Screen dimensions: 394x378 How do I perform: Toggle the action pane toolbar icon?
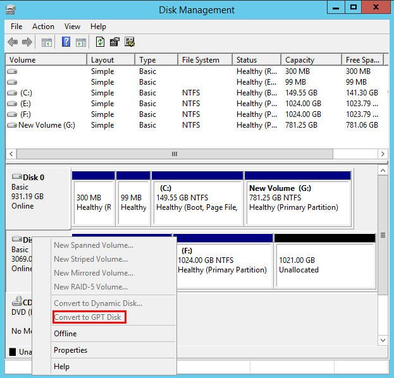(81, 42)
